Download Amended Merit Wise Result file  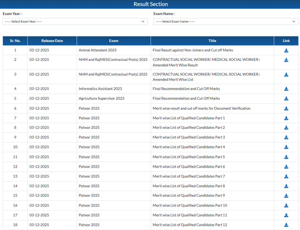tap(286, 60)
